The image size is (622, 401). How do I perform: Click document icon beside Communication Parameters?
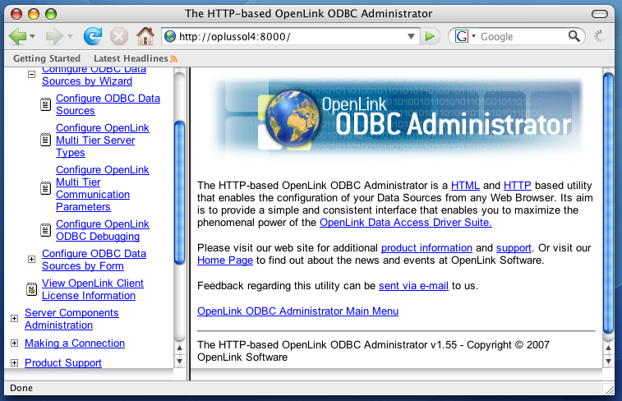tap(46, 188)
